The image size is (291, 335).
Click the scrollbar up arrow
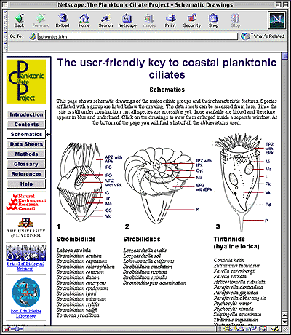click(x=284, y=315)
